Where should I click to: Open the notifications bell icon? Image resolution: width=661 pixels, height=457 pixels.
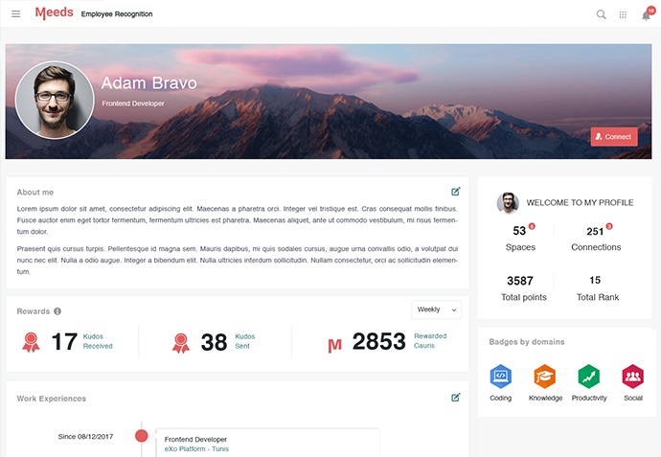(647, 15)
